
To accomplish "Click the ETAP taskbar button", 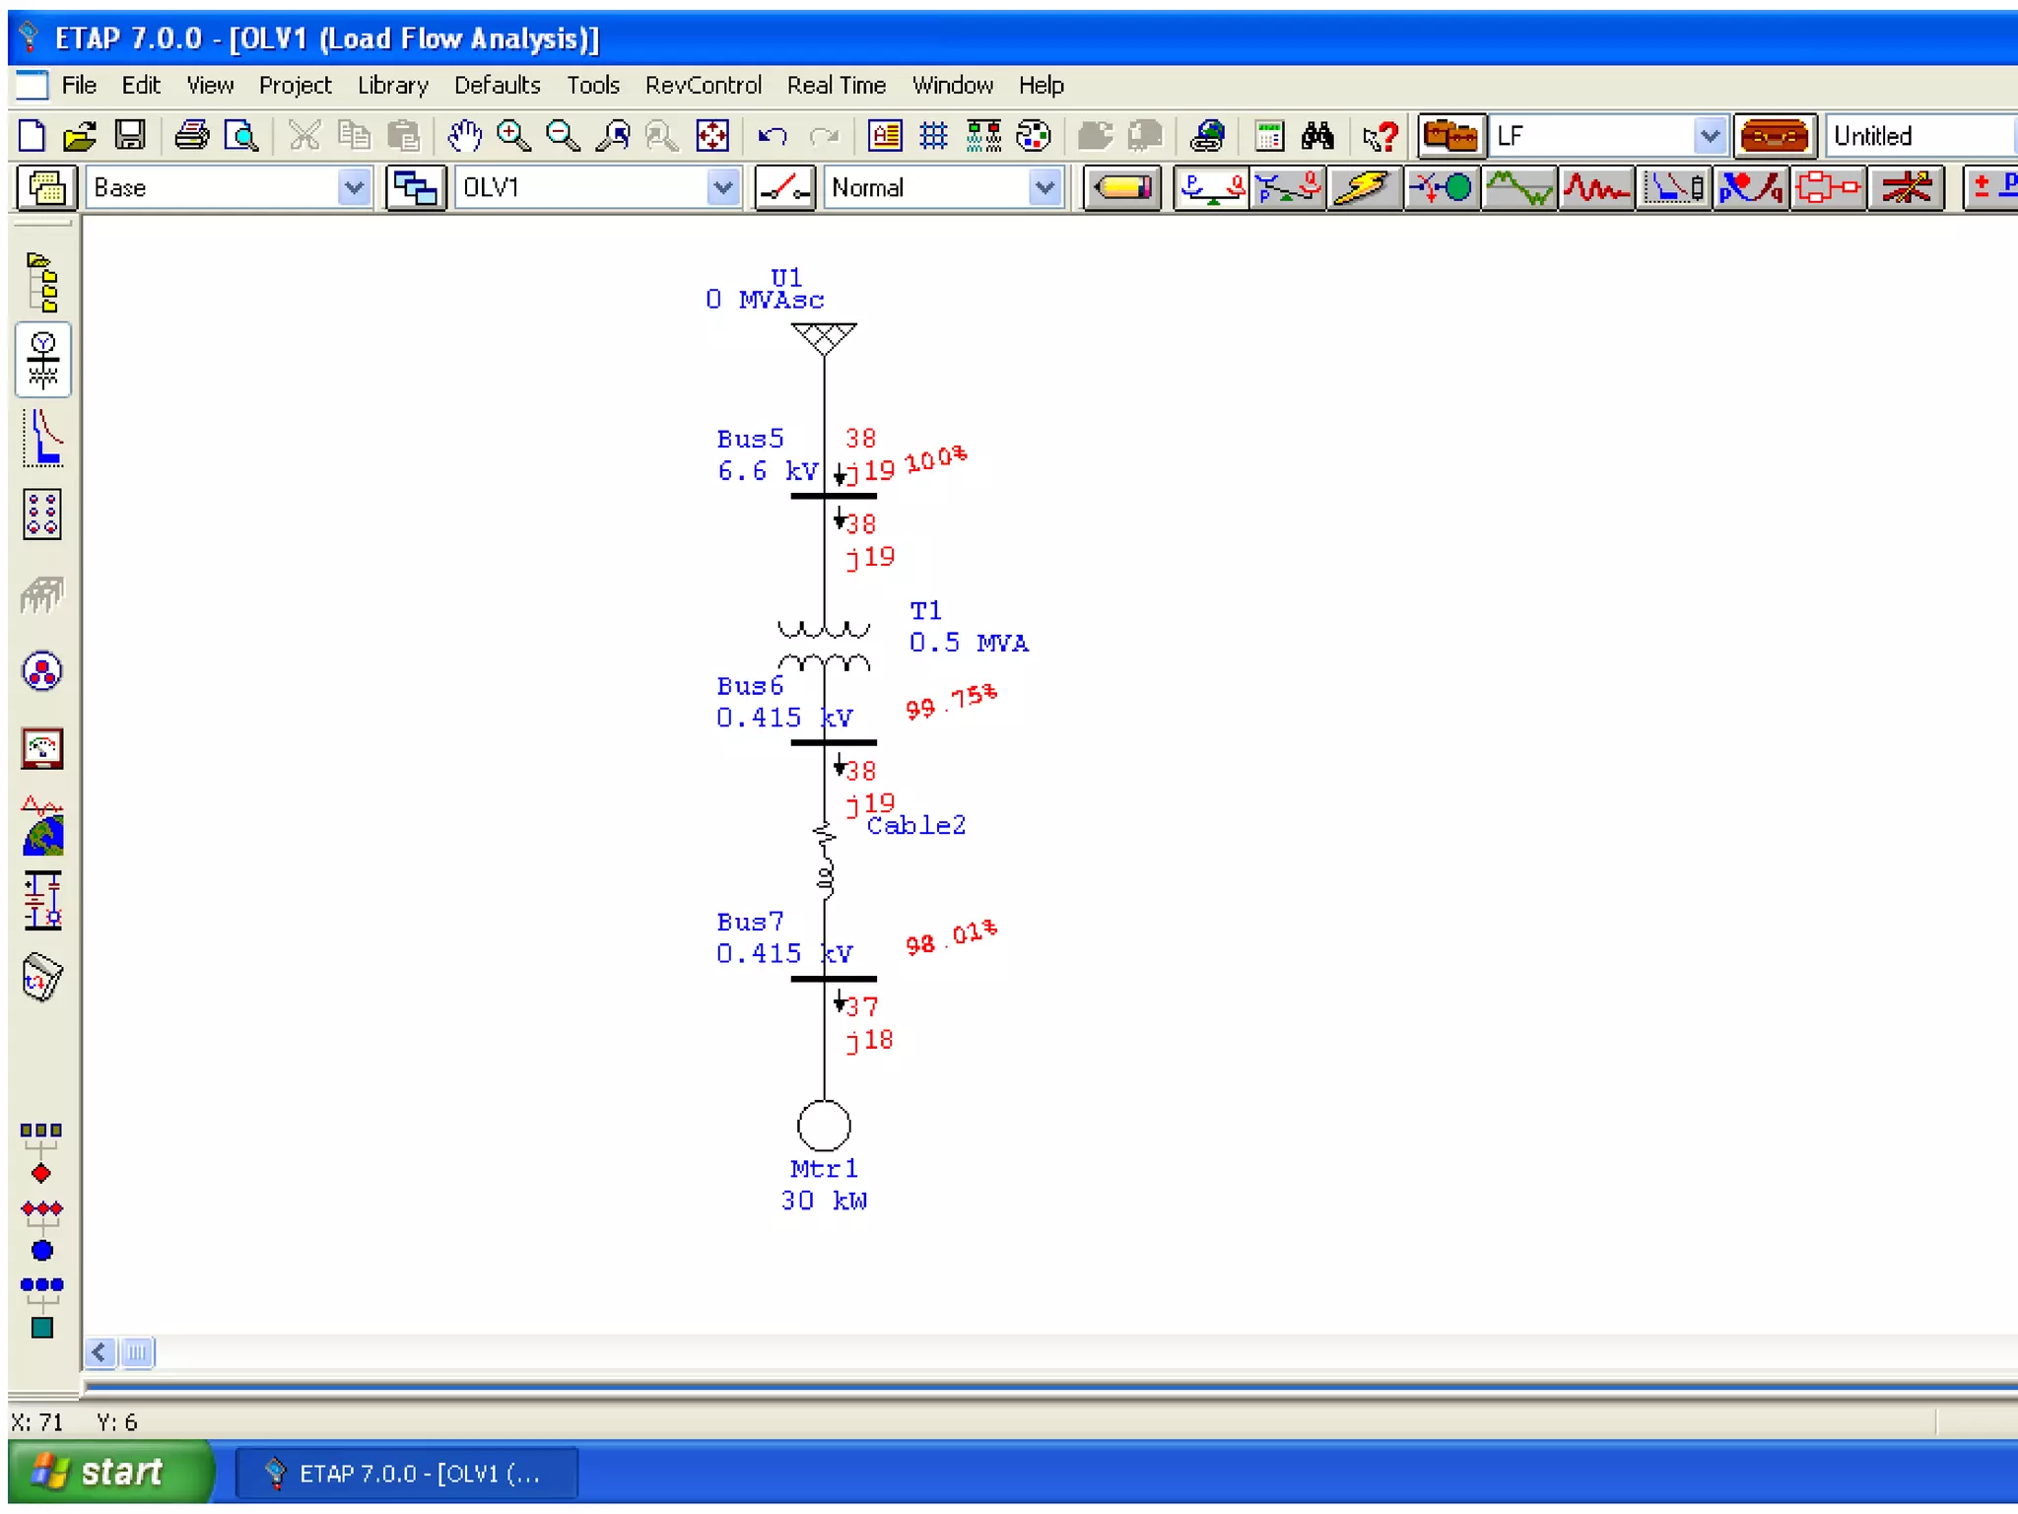I will (406, 1473).
